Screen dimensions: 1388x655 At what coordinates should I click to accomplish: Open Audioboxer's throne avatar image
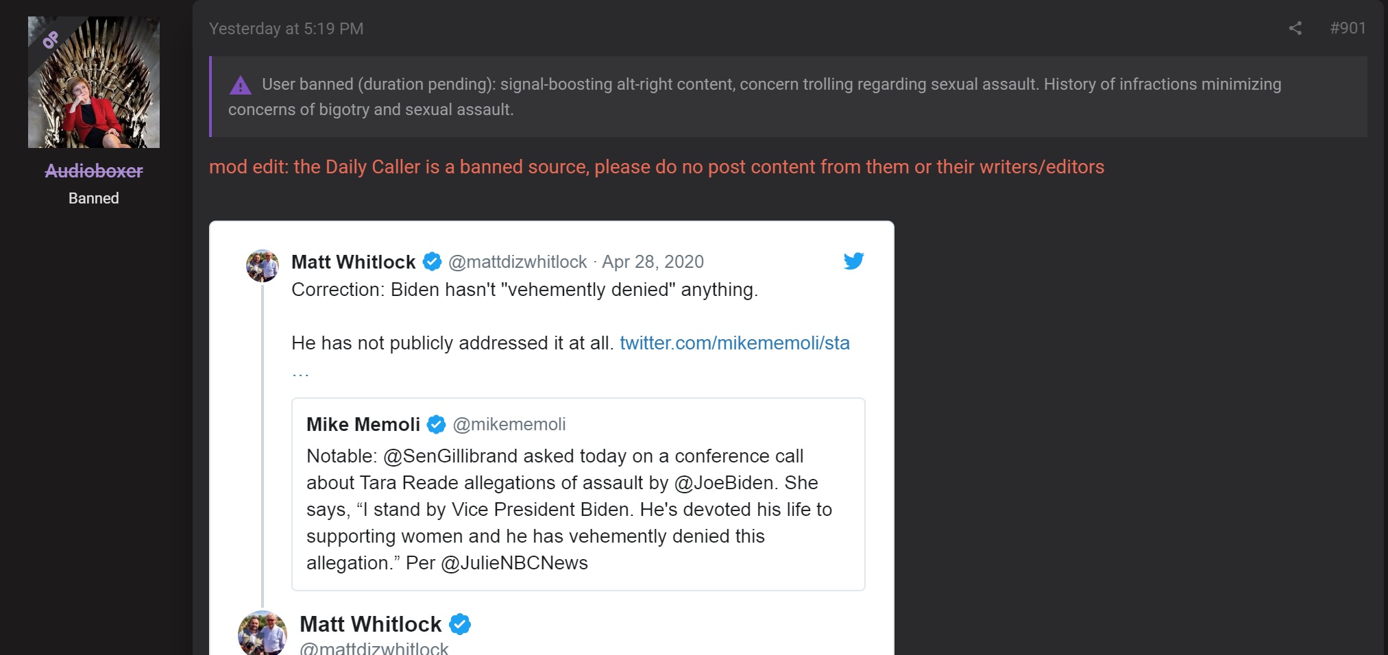(x=94, y=82)
